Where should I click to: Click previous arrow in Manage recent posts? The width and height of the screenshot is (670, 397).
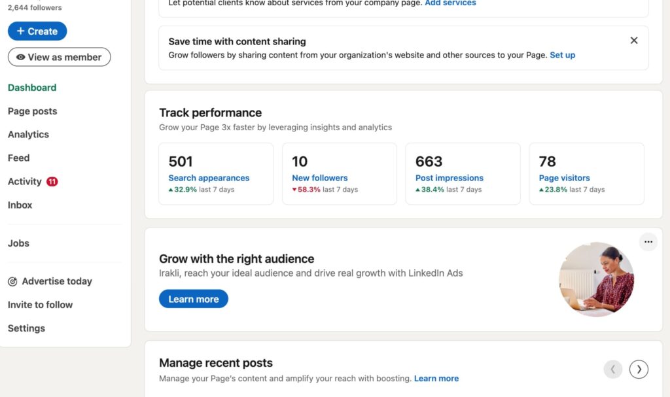612,370
